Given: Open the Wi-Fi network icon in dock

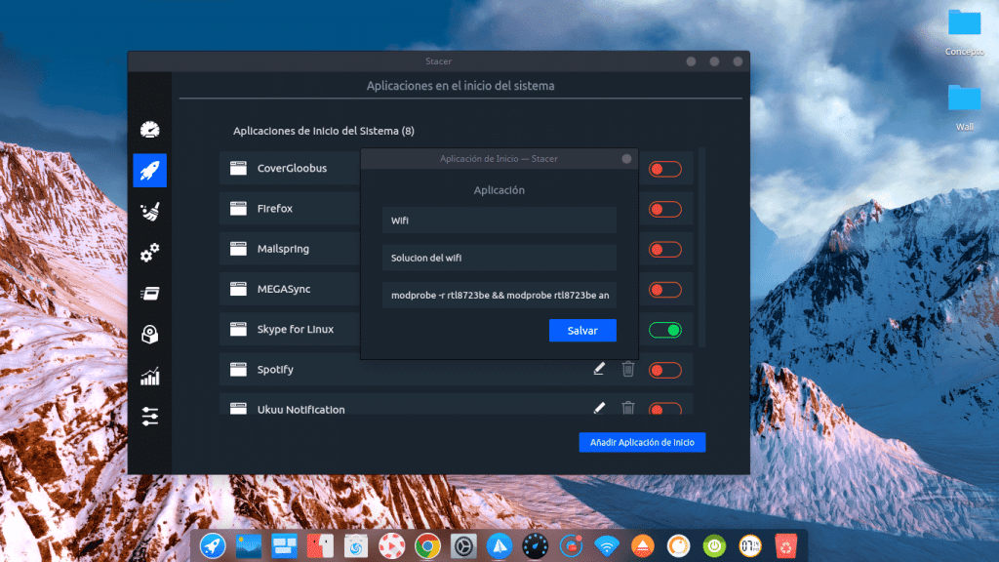Looking at the screenshot, I should (x=607, y=546).
